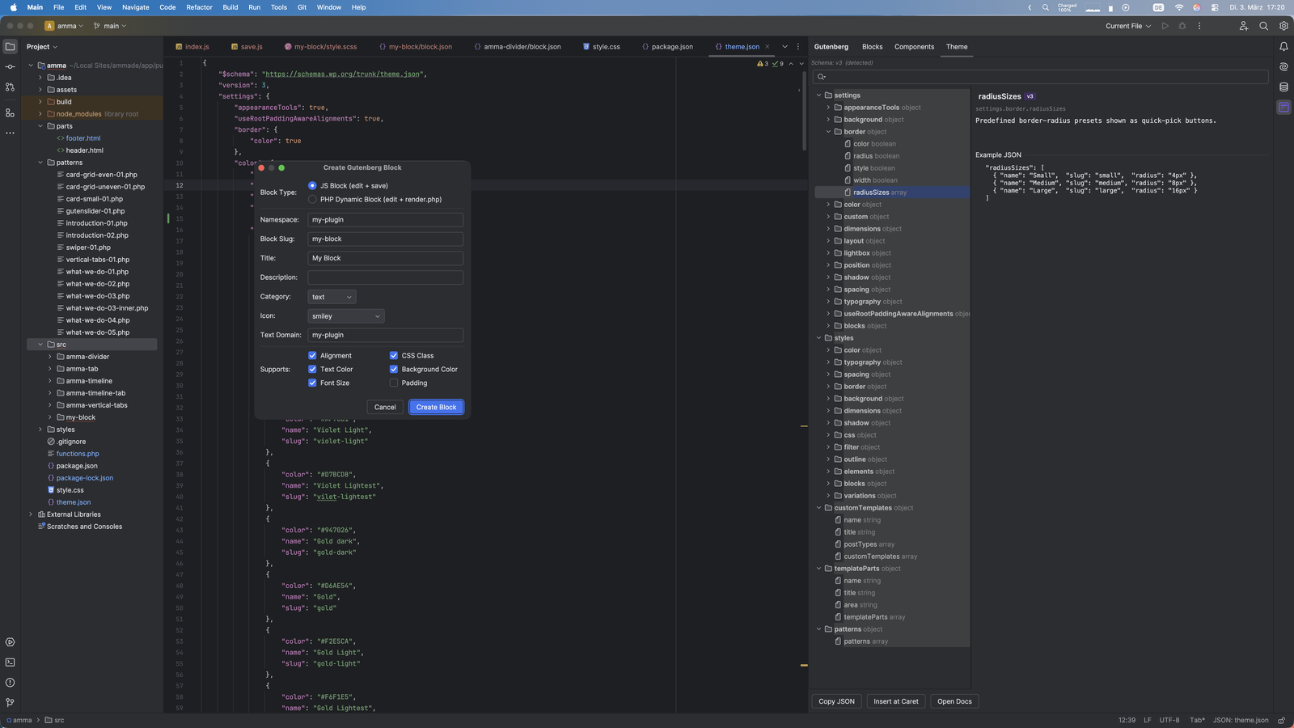Screen dimensions: 1294x728
Task: Open the Terminal tool window icon
Action: 10,662
